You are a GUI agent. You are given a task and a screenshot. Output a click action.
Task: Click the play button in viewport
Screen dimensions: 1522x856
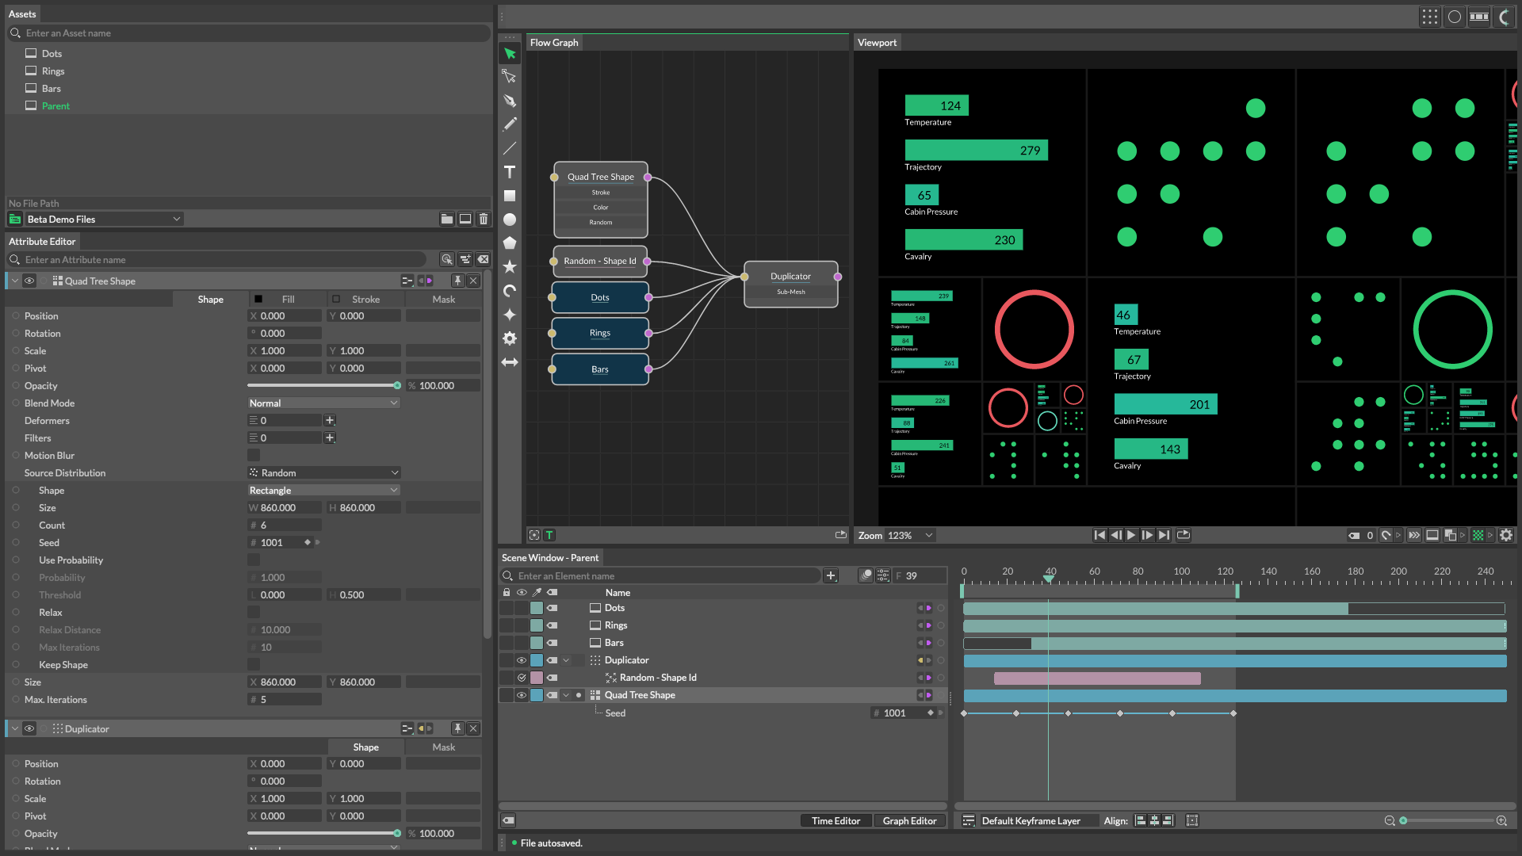pos(1131,535)
